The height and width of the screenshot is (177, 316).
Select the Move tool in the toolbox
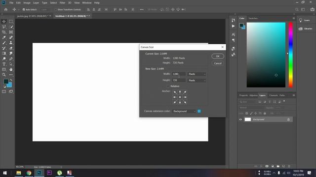pyautogui.click(x=4, y=22)
